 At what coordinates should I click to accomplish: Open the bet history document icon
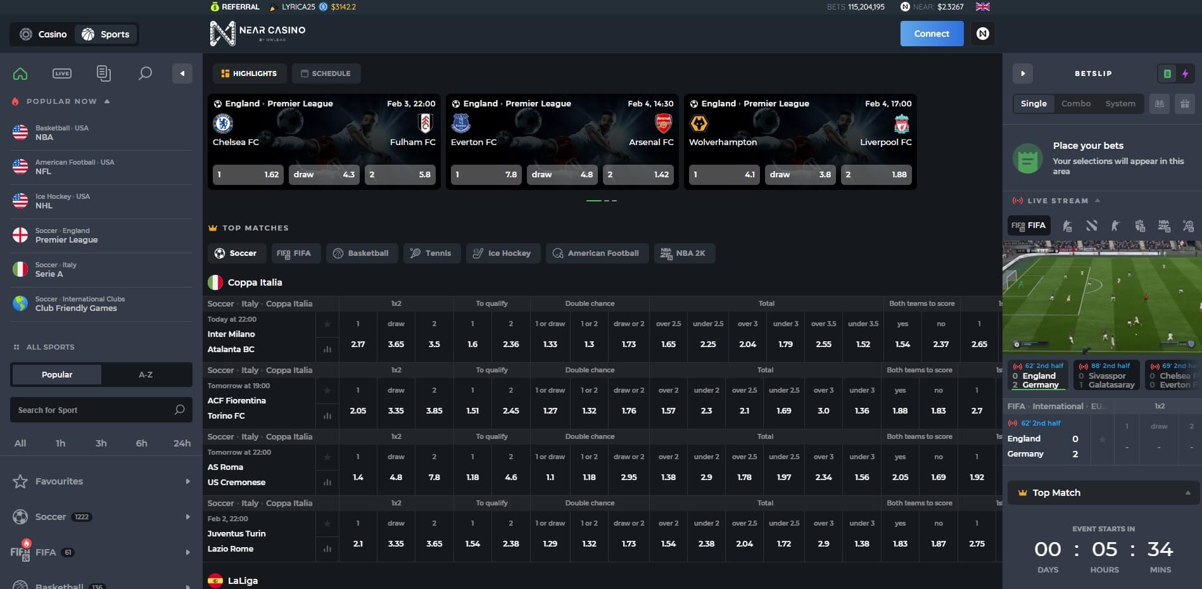point(104,73)
